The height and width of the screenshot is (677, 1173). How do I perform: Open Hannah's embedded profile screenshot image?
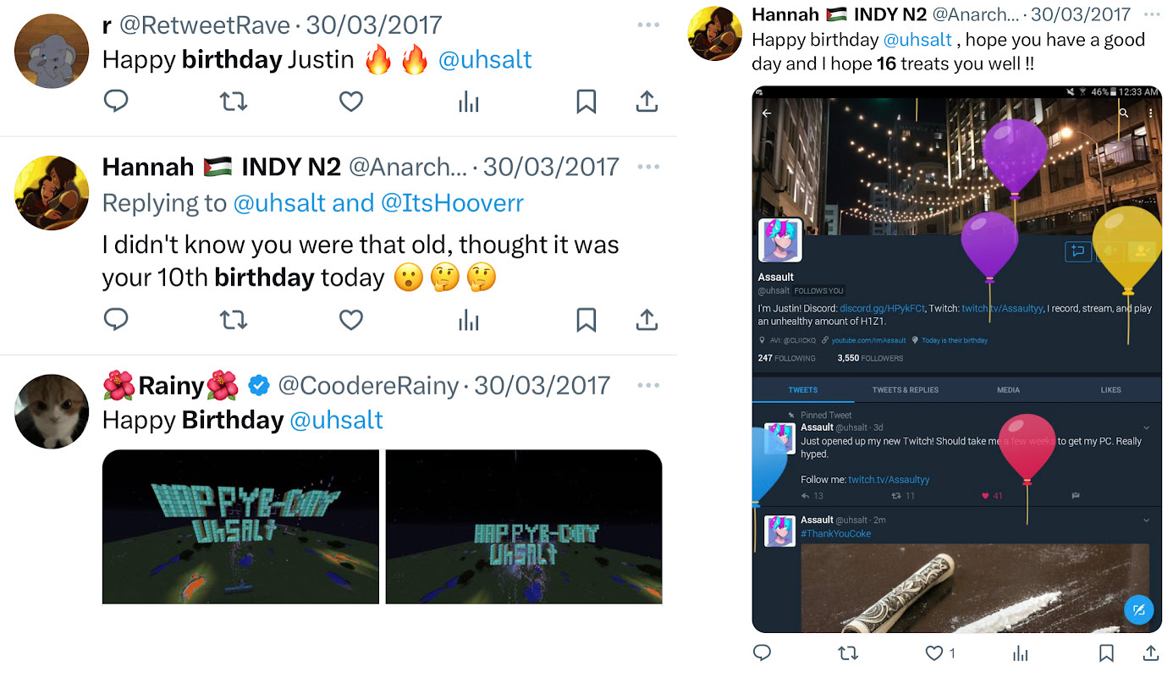point(957,359)
